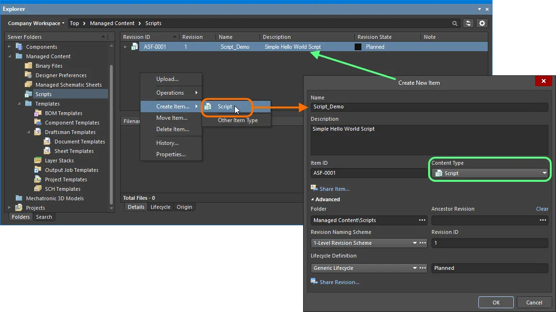Choose Properties... from context menu
The height and width of the screenshot is (312, 556).
[171, 154]
